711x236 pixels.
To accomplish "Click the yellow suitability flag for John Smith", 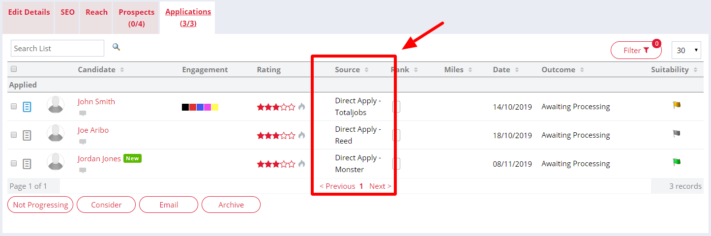I will (677, 105).
